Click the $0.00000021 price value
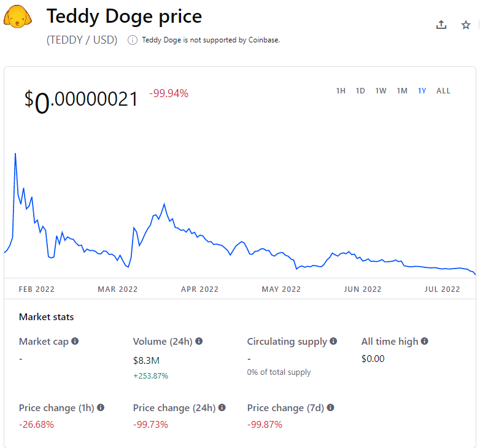The image size is (480, 448). pos(81,100)
